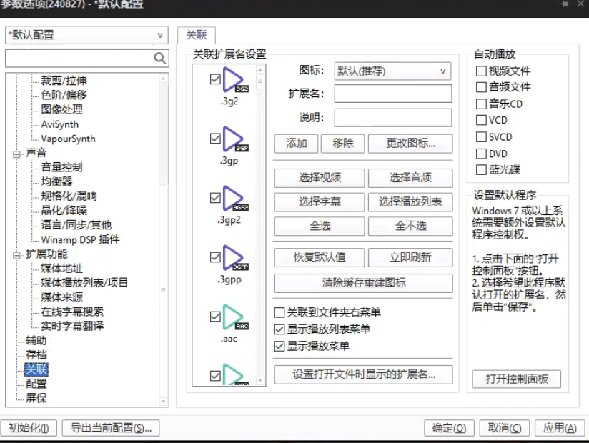Image resolution: width=589 pixels, height=443 pixels.
Task: Click the .aac file type icon
Action: tap(235, 317)
